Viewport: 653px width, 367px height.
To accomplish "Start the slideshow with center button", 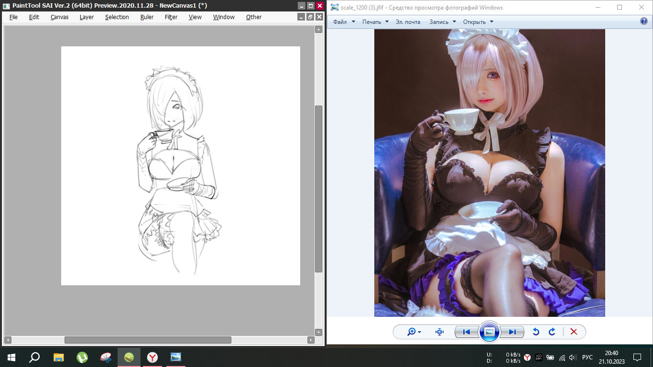I will click(x=489, y=332).
